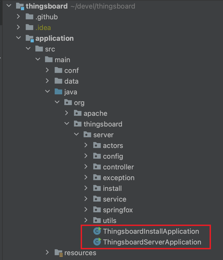Click the resources folder icon

click(x=58, y=252)
